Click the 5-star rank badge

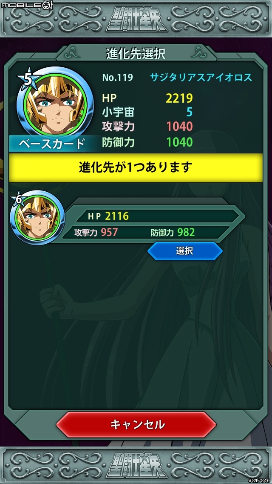point(28,79)
